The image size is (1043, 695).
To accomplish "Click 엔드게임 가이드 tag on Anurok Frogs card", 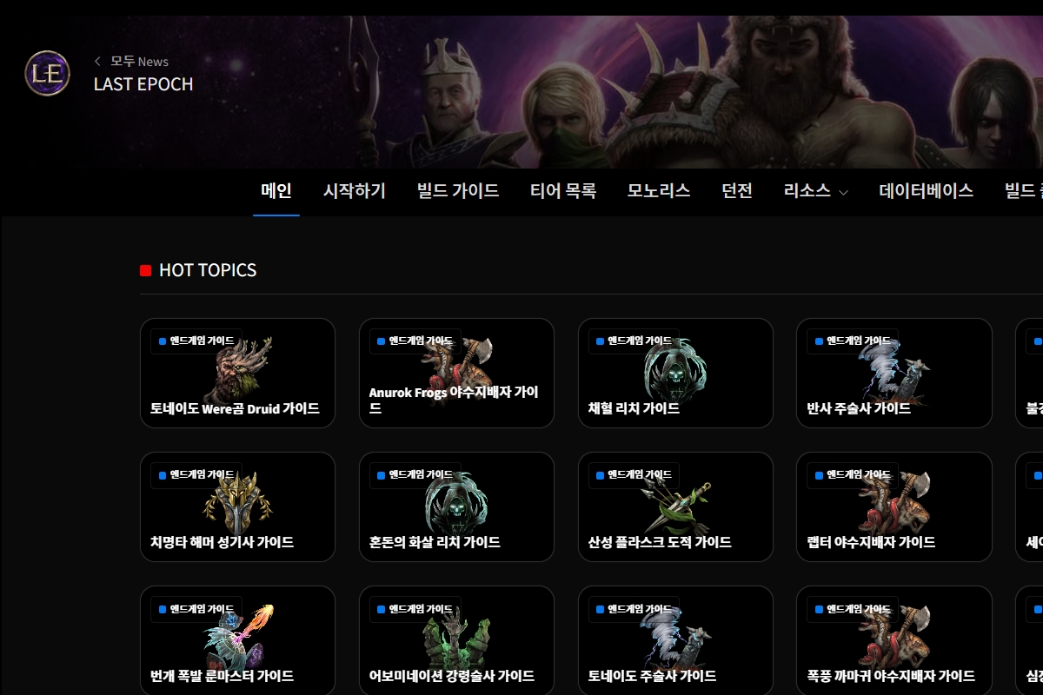I will point(415,341).
